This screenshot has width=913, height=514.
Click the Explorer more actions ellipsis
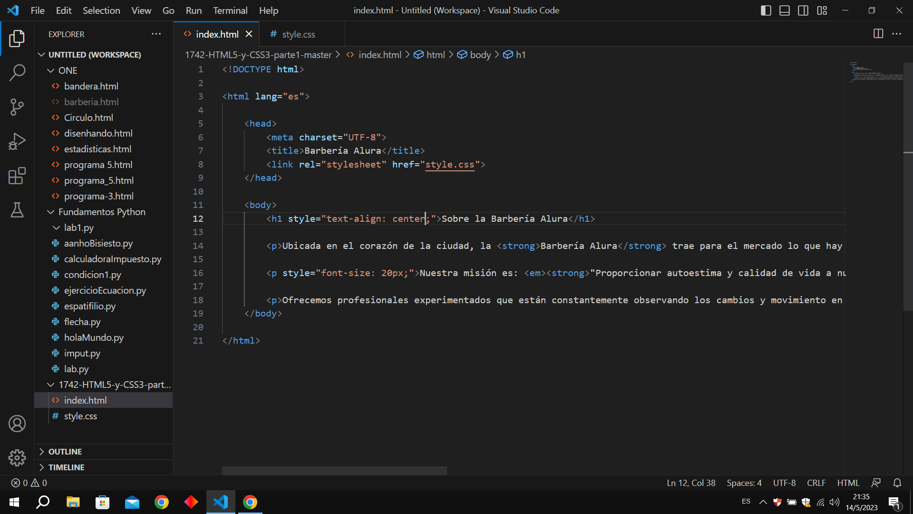point(156,34)
